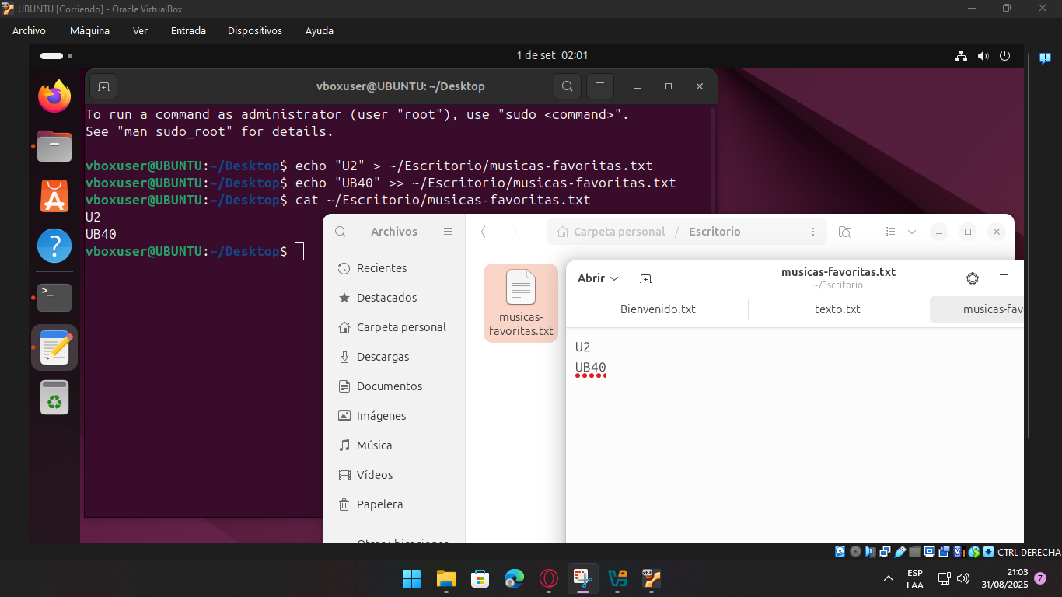The height and width of the screenshot is (597, 1062).
Task: Click VirtualBox optical disk status indicator
Action: 856,552
